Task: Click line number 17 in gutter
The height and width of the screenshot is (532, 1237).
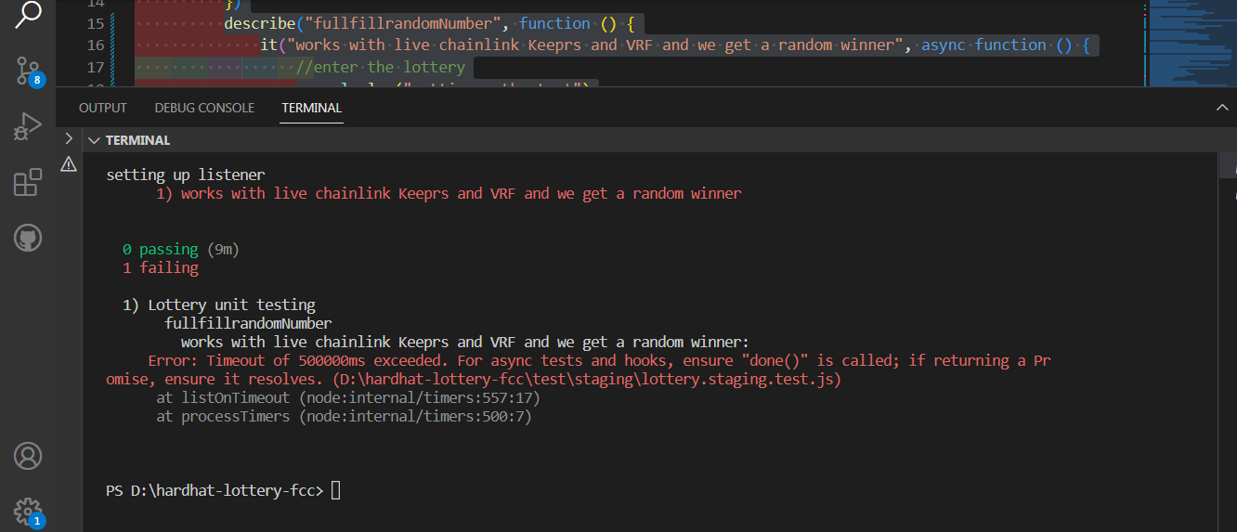Action: [95, 67]
